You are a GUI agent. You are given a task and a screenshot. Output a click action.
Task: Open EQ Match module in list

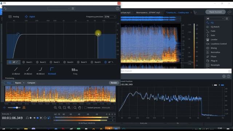[215, 27]
